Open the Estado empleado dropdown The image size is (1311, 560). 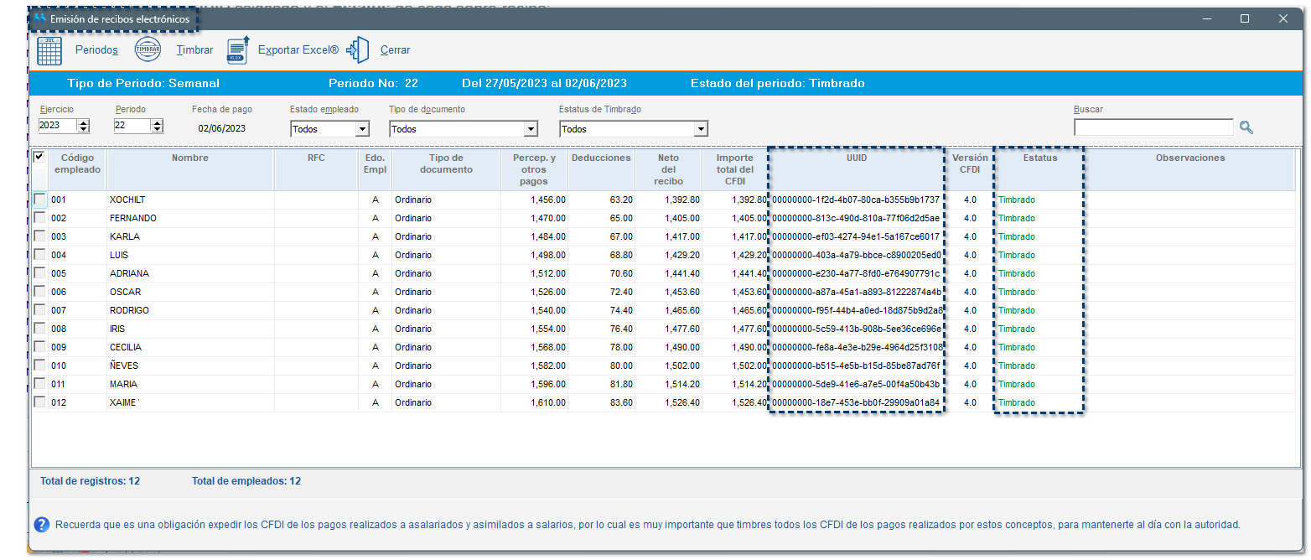(x=362, y=129)
